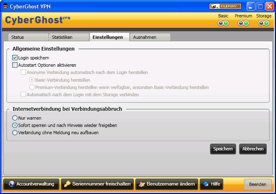Image resolution: width=276 pixels, height=194 pixels.
Task: Switch to the Status tab
Action: (x=28, y=37)
